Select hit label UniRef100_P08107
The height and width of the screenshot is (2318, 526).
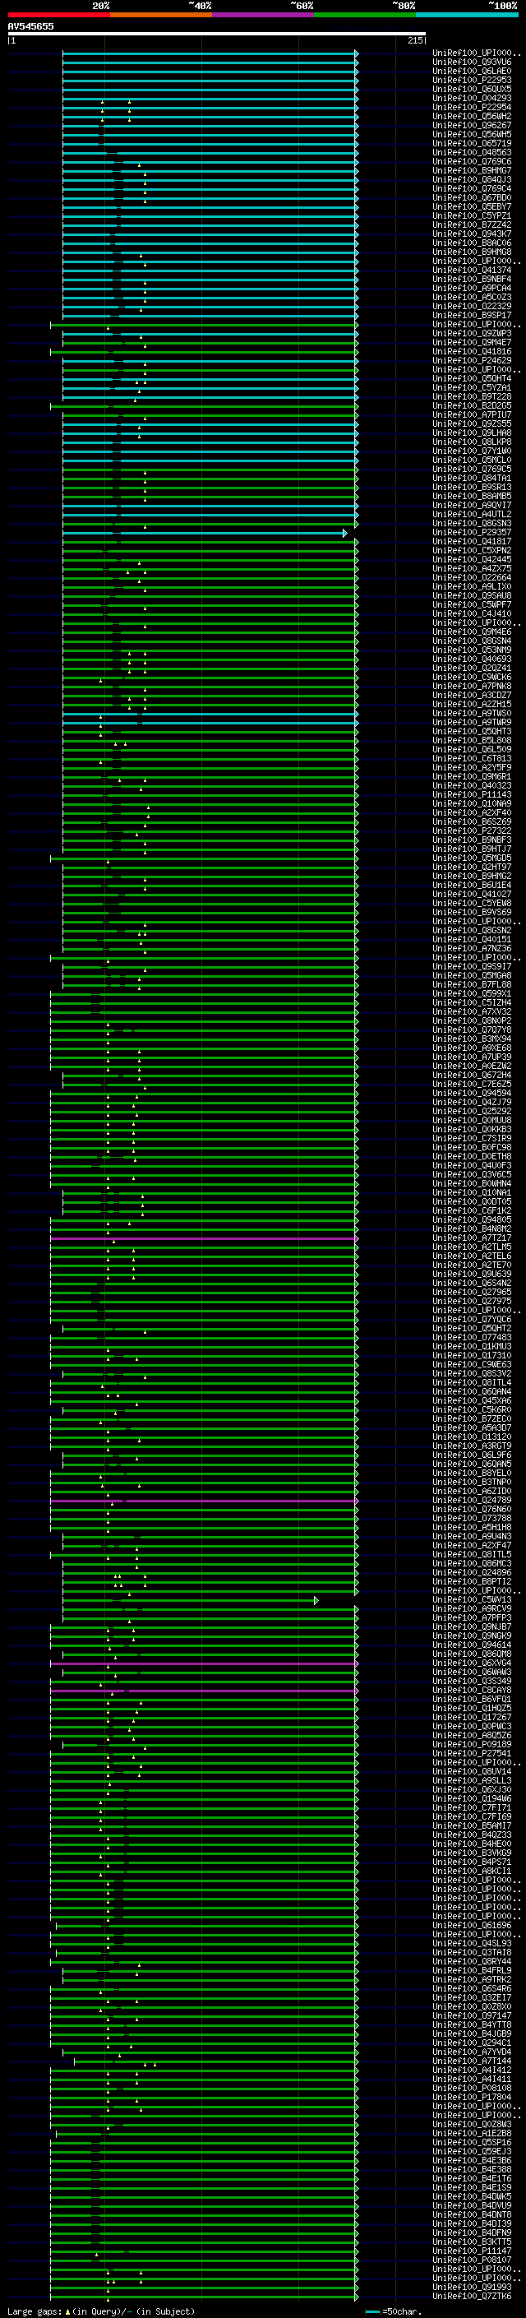(471, 2260)
